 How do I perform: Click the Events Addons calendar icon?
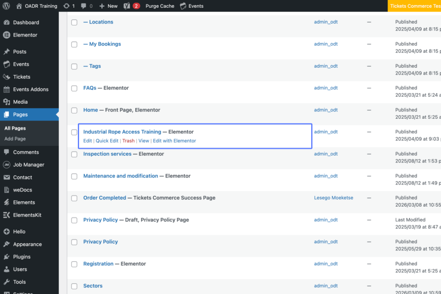tap(6, 90)
